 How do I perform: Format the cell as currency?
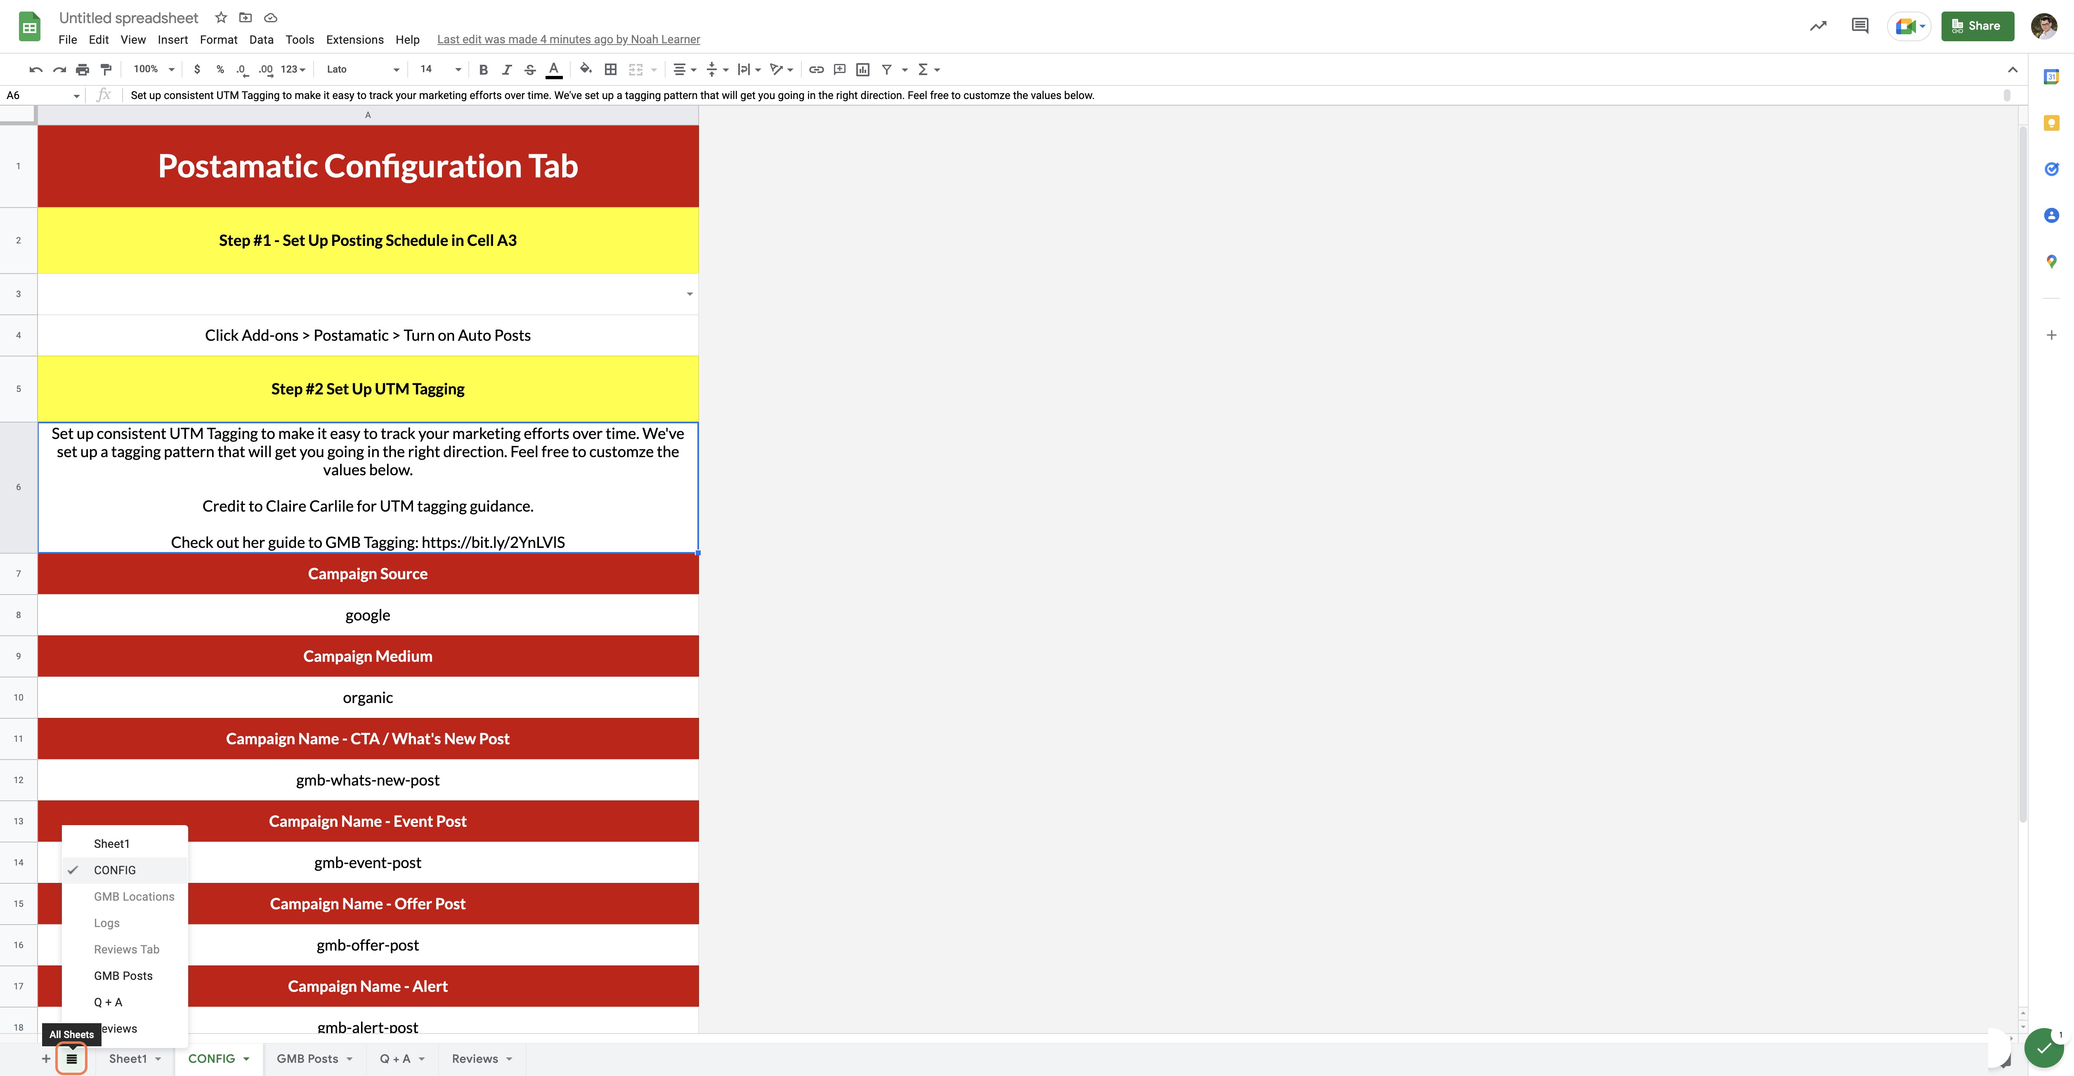[x=197, y=70]
